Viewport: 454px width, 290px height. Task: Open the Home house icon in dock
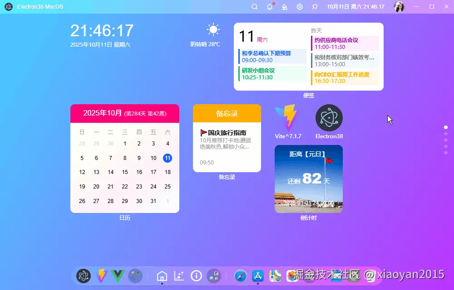(162, 276)
